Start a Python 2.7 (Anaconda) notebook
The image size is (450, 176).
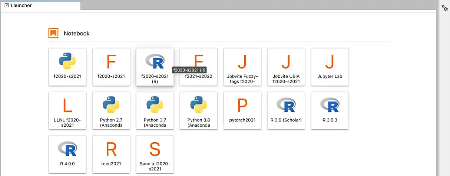tap(111, 110)
